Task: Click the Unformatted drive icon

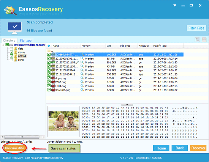Action: 11,45
